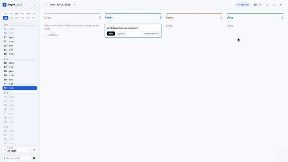Viewport: 288px width, 162px height.
Task: Click the collapse icon in DONE column header
Action: tap(279, 18)
